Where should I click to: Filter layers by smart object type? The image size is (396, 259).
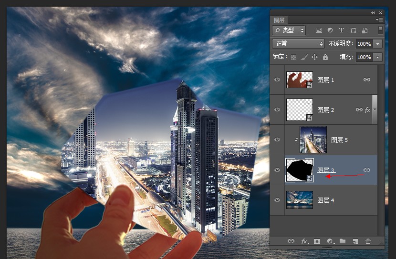pos(365,30)
